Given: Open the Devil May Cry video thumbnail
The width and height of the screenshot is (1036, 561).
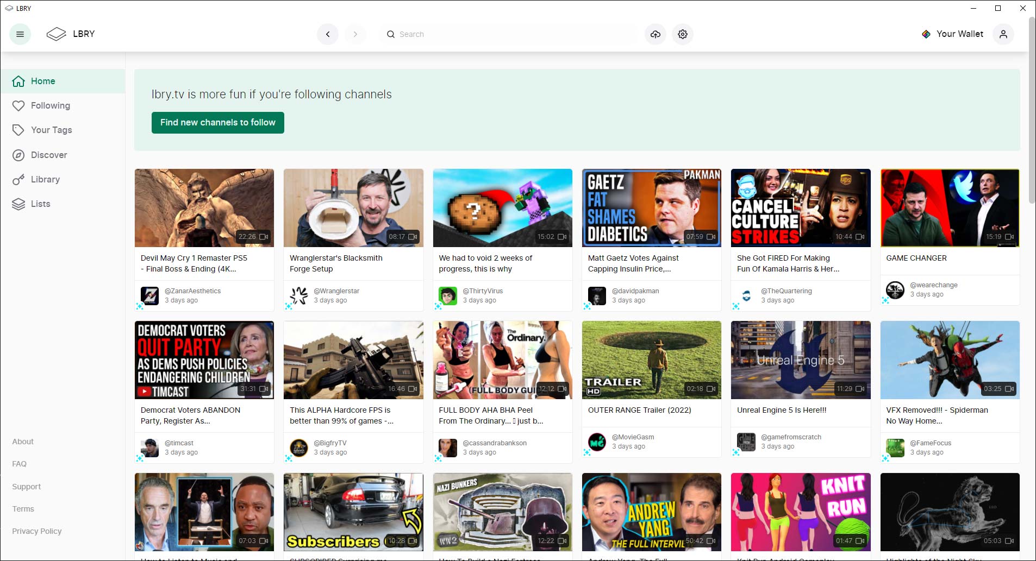Looking at the screenshot, I should point(204,208).
